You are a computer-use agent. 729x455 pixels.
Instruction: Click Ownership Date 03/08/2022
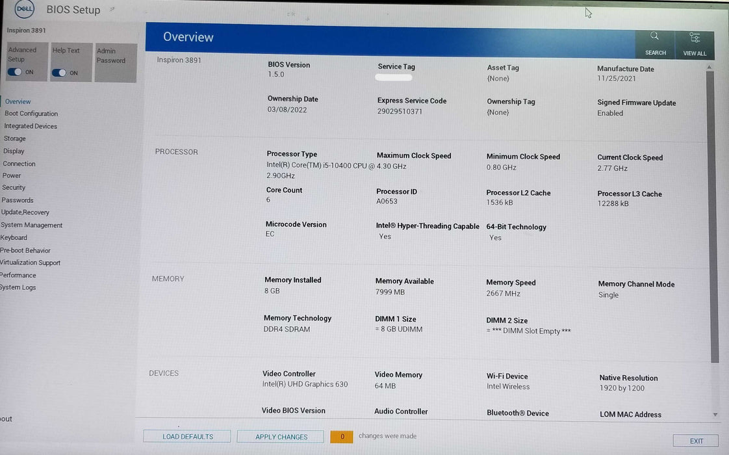coord(287,110)
